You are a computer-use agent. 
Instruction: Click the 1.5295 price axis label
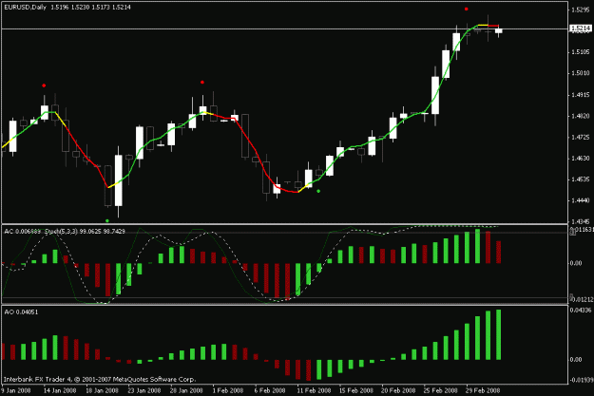tap(581, 9)
